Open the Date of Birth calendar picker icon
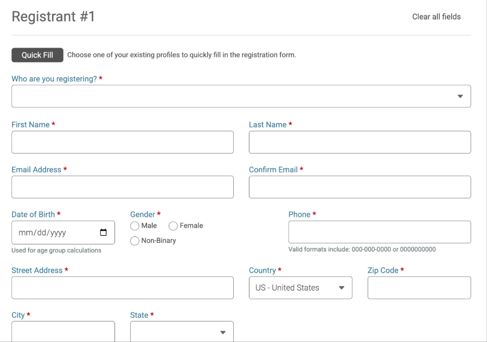Viewport: 487px width, 342px height. (x=104, y=233)
